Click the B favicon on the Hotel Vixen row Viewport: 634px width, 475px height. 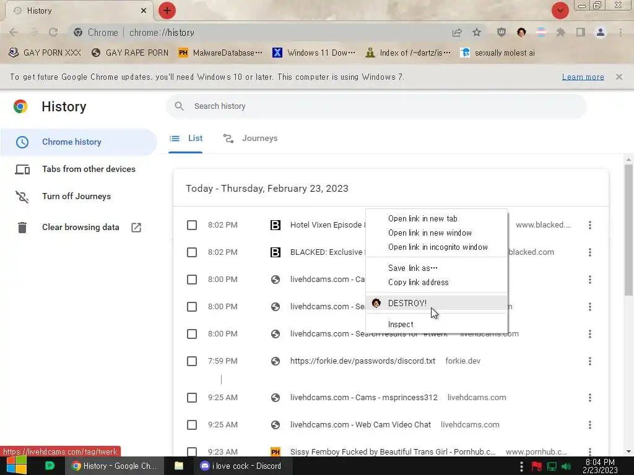[x=276, y=225]
